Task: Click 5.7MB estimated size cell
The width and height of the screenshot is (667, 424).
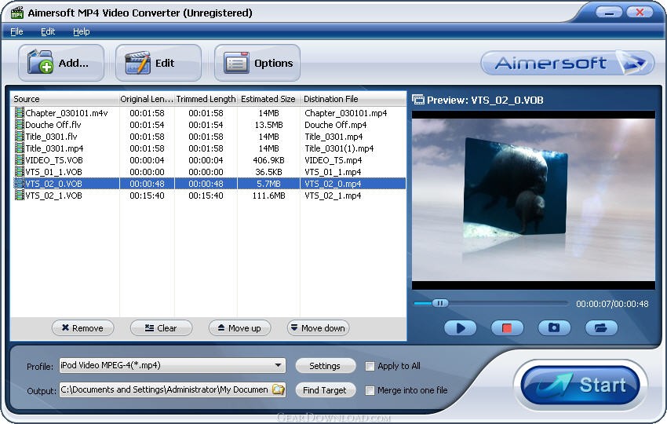Action: click(269, 184)
